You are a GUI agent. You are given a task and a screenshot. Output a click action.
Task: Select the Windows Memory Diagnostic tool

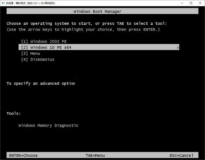pos(49,125)
